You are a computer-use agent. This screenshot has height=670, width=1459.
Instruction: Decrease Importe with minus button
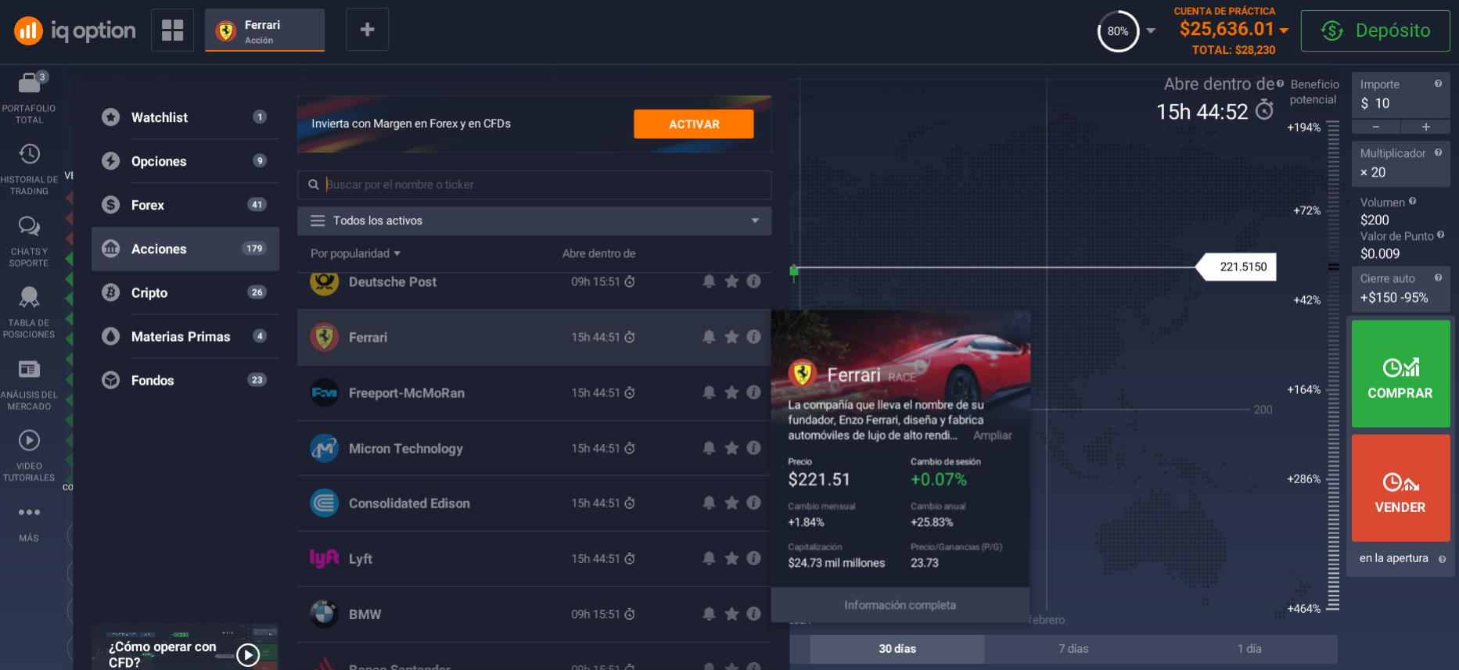[x=1376, y=127]
